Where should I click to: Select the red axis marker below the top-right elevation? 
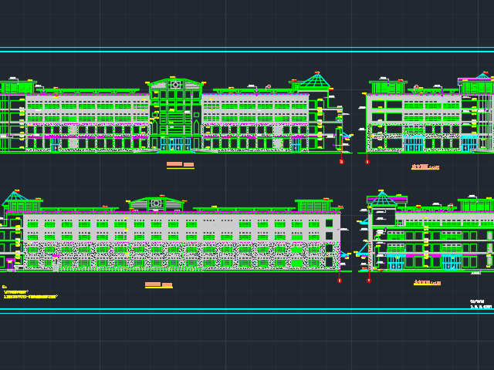(x=367, y=162)
